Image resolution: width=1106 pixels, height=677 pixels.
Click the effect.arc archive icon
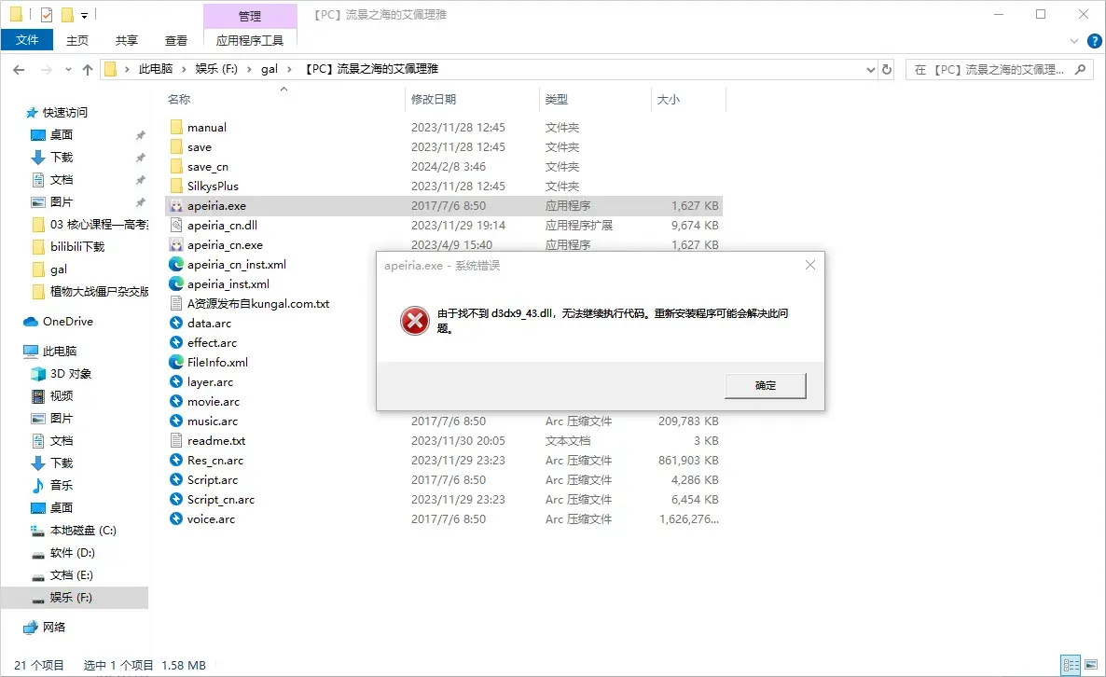tap(176, 343)
